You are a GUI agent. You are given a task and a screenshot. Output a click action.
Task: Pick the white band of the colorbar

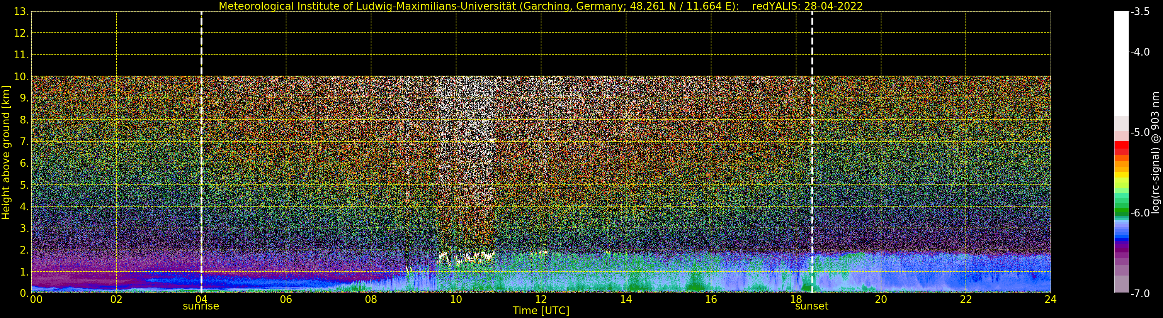click(x=1121, y=63)
